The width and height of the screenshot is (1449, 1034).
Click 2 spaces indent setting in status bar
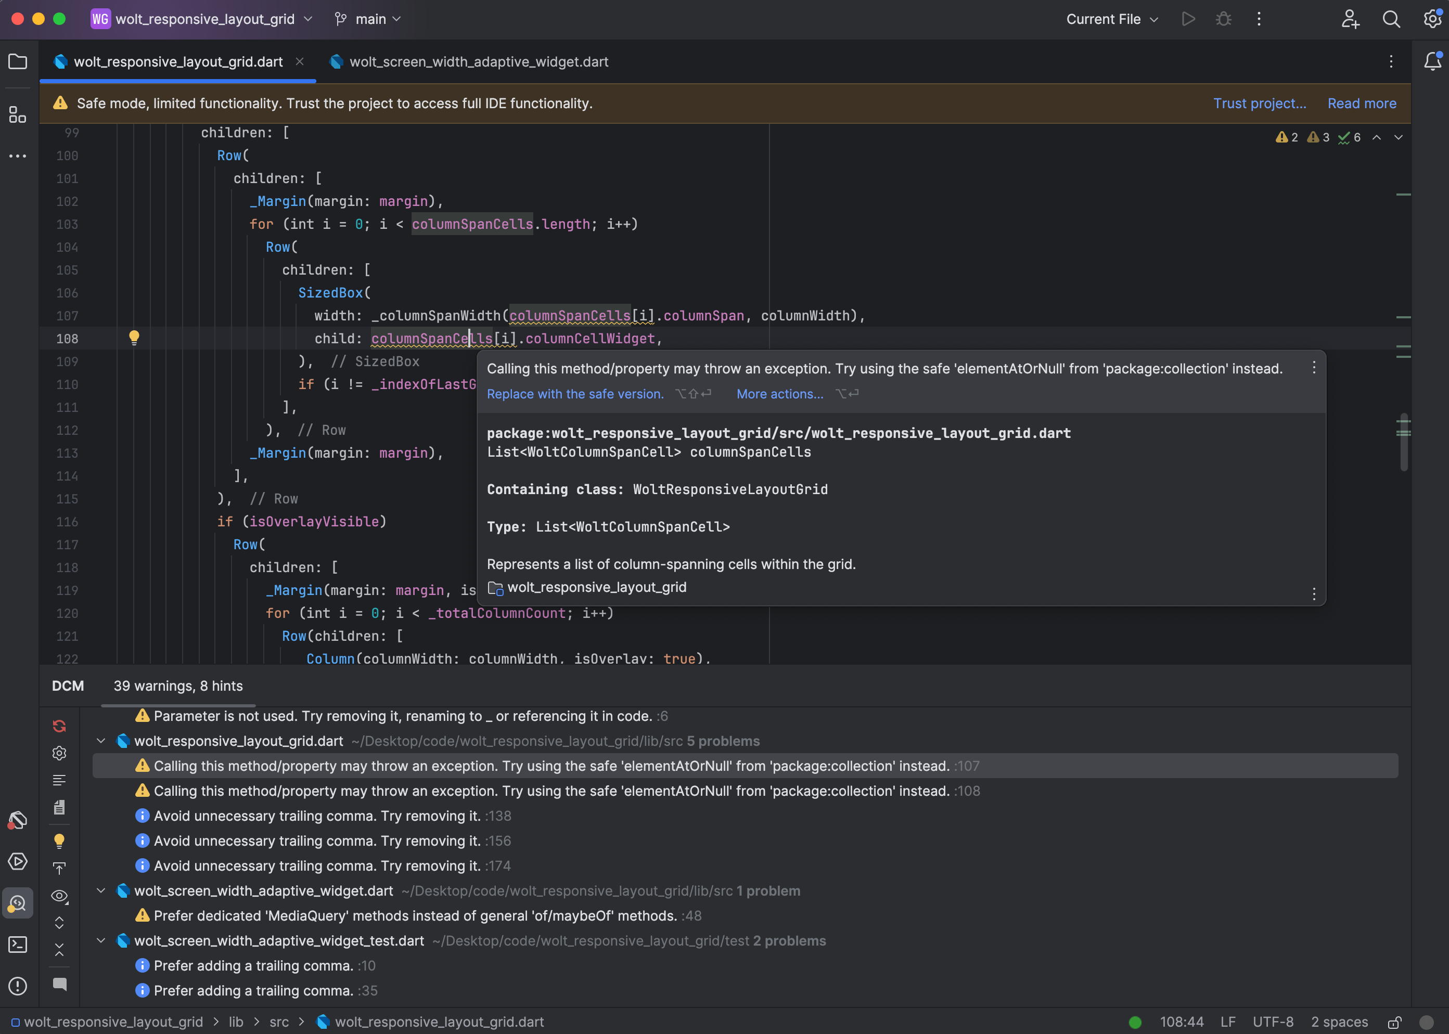(1339, 1022)
